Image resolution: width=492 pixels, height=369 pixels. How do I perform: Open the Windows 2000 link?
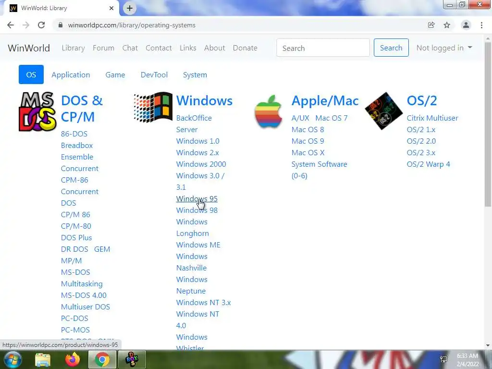[201, 164]
